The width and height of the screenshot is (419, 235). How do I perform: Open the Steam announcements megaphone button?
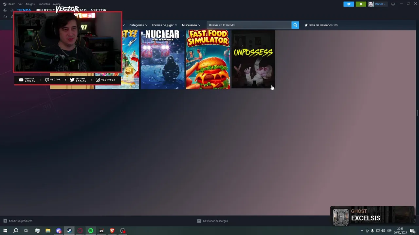click(349, 4)
